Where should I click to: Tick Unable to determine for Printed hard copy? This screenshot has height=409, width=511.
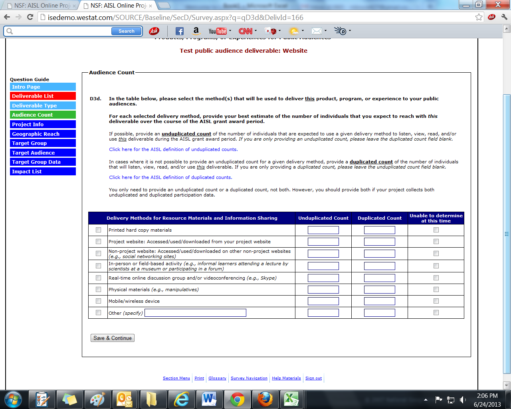tap(436, 230)
